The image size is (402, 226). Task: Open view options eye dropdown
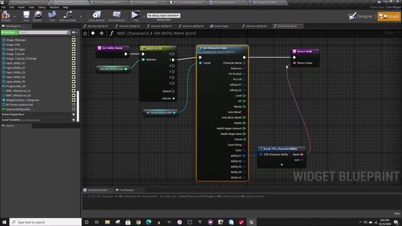pyautogui.click(x=75, y=32)
